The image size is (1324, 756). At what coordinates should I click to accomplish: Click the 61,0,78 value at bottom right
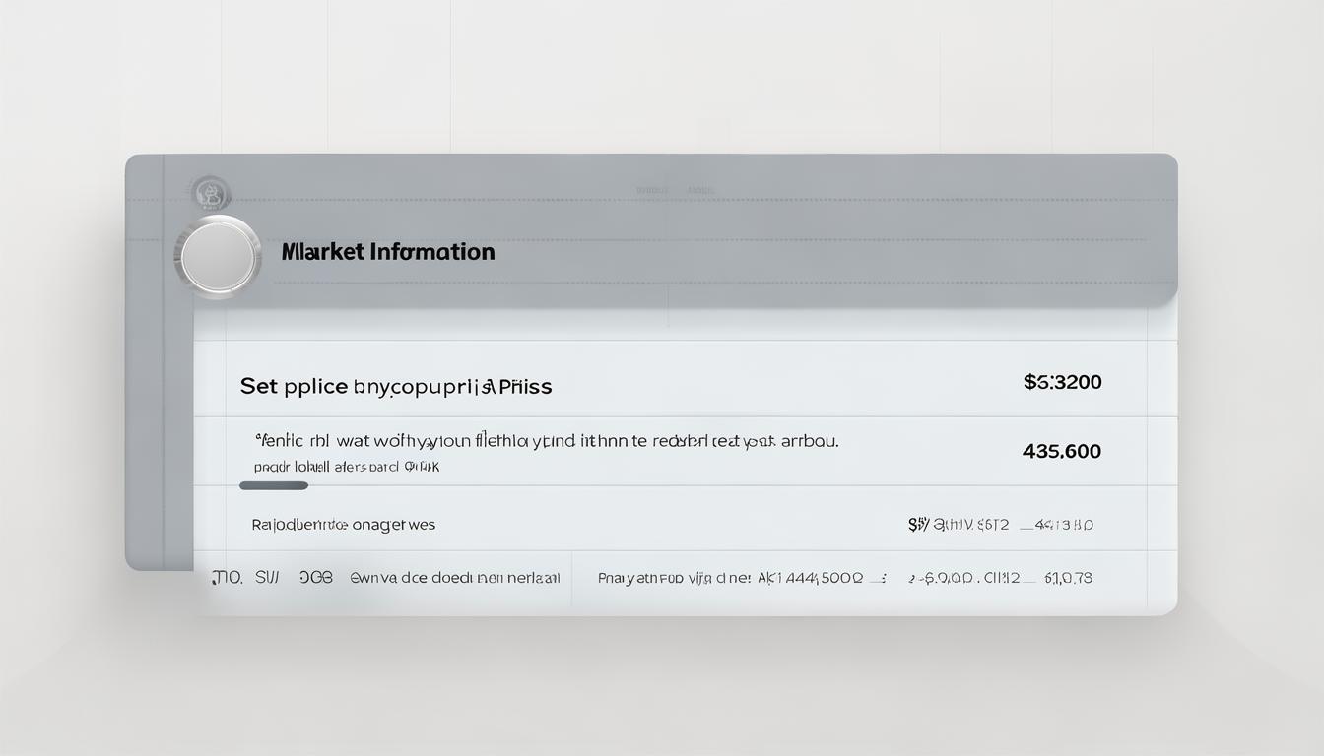1068,578
